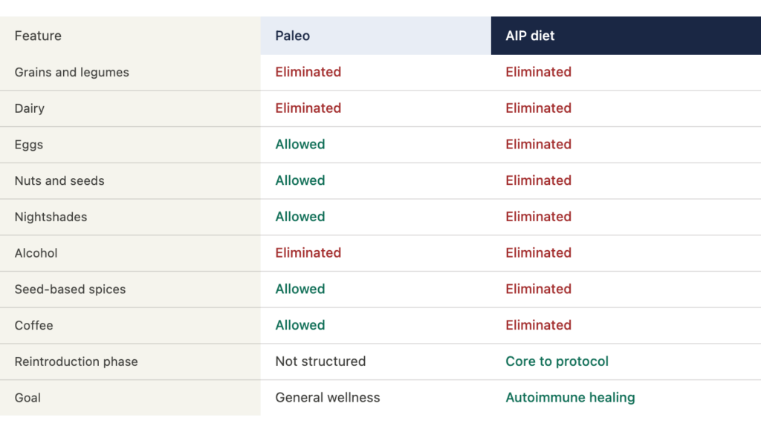Image resolution: width=761 pixels, height=432 pixels.
Task: Select the General wellness cell
Action: [328, 398]
